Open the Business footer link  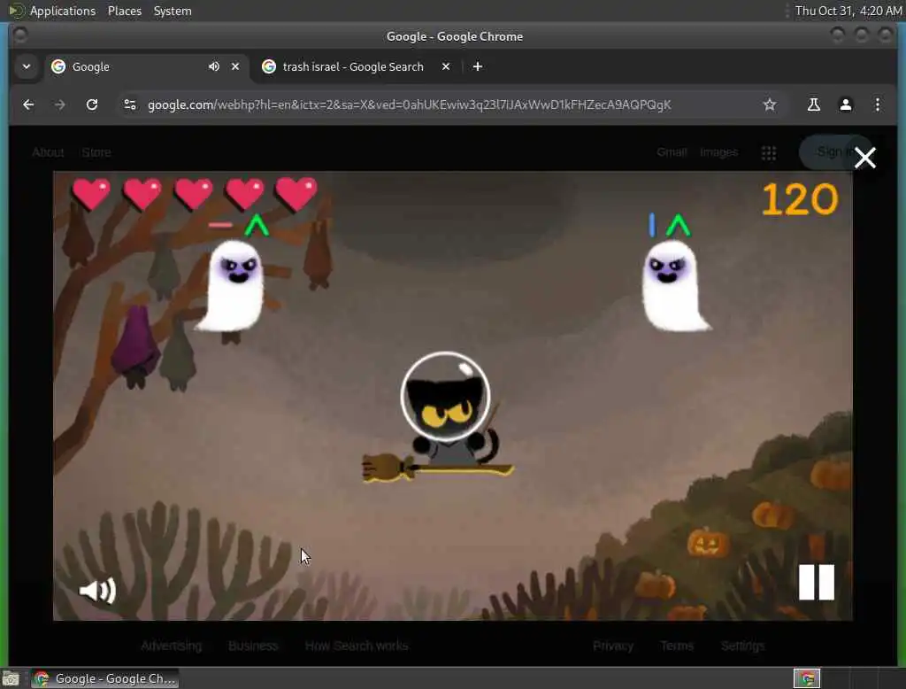(253, 646)
